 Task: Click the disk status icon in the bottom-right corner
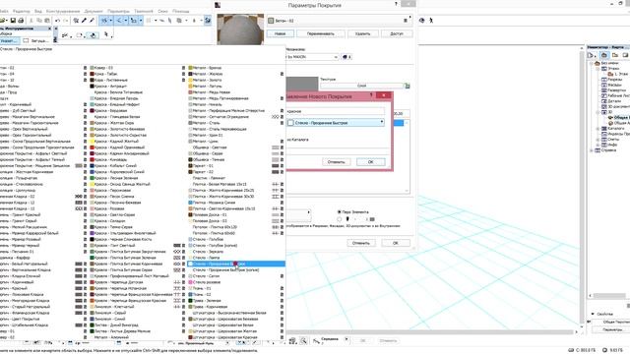[571, 350]
